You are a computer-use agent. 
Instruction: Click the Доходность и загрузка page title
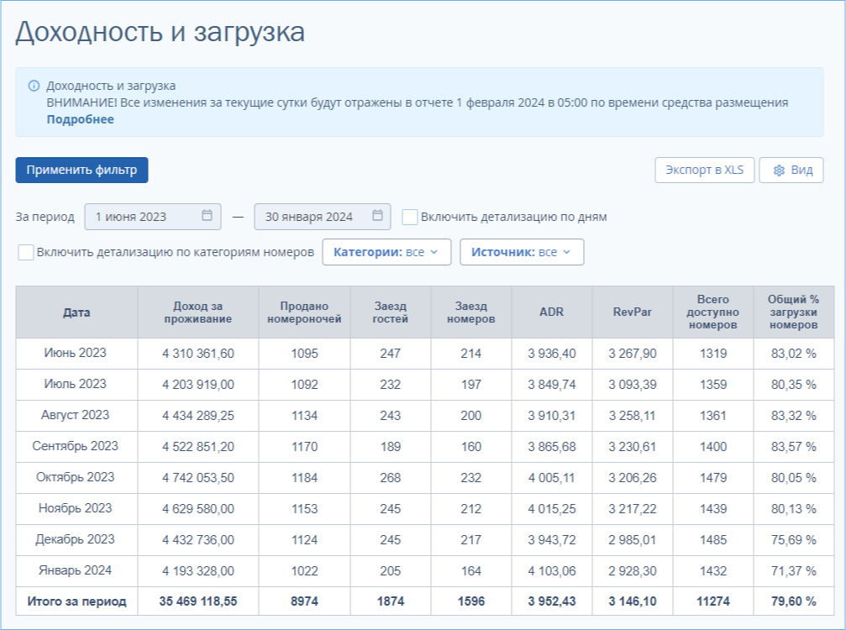(160, 32)
